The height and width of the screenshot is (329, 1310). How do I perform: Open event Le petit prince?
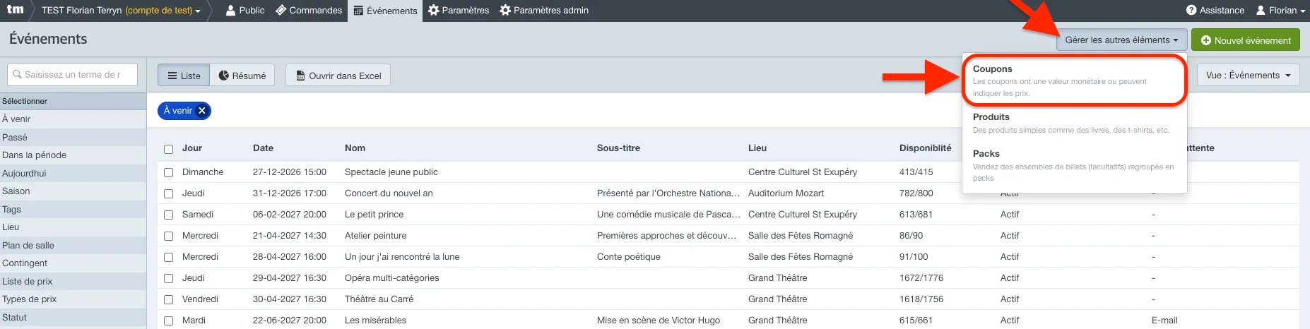coord(374,214)
